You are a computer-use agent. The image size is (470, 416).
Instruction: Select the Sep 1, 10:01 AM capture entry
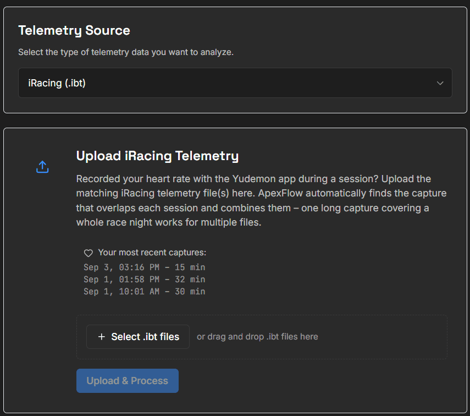click(x=145, y=292)
